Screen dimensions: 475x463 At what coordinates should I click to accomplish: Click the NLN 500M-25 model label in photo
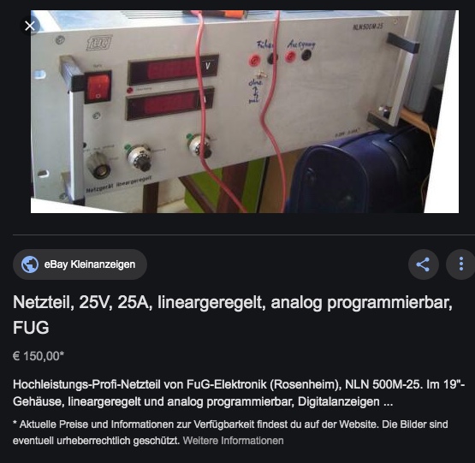click(368, 27)
